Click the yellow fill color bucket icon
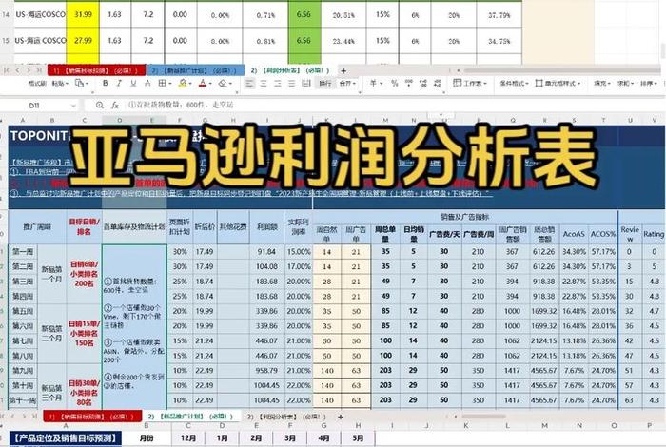 tap(183, 83)
